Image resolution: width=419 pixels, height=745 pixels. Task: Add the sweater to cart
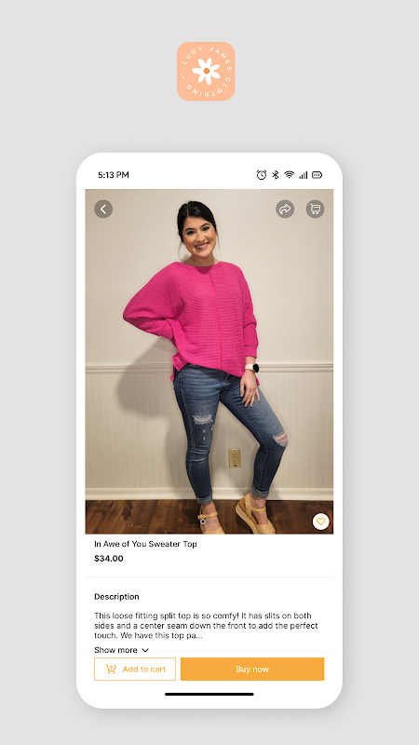[x=135, y=669]
